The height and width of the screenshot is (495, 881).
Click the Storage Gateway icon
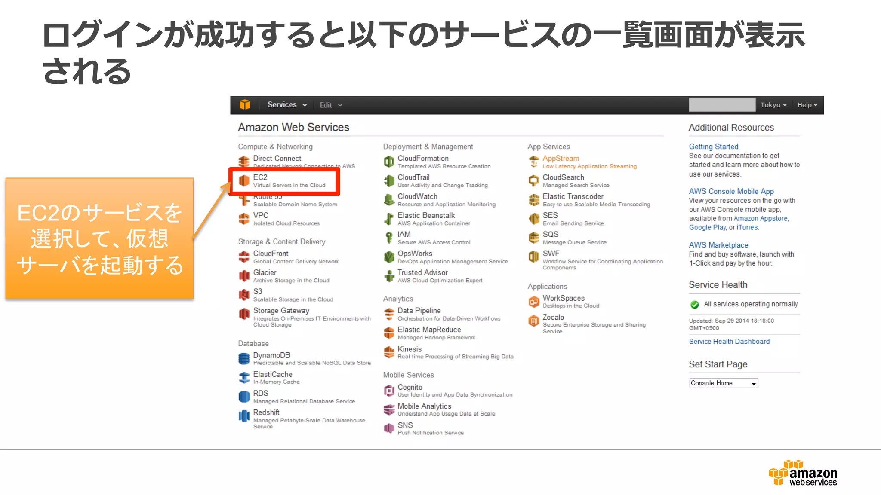coord(244,314)
